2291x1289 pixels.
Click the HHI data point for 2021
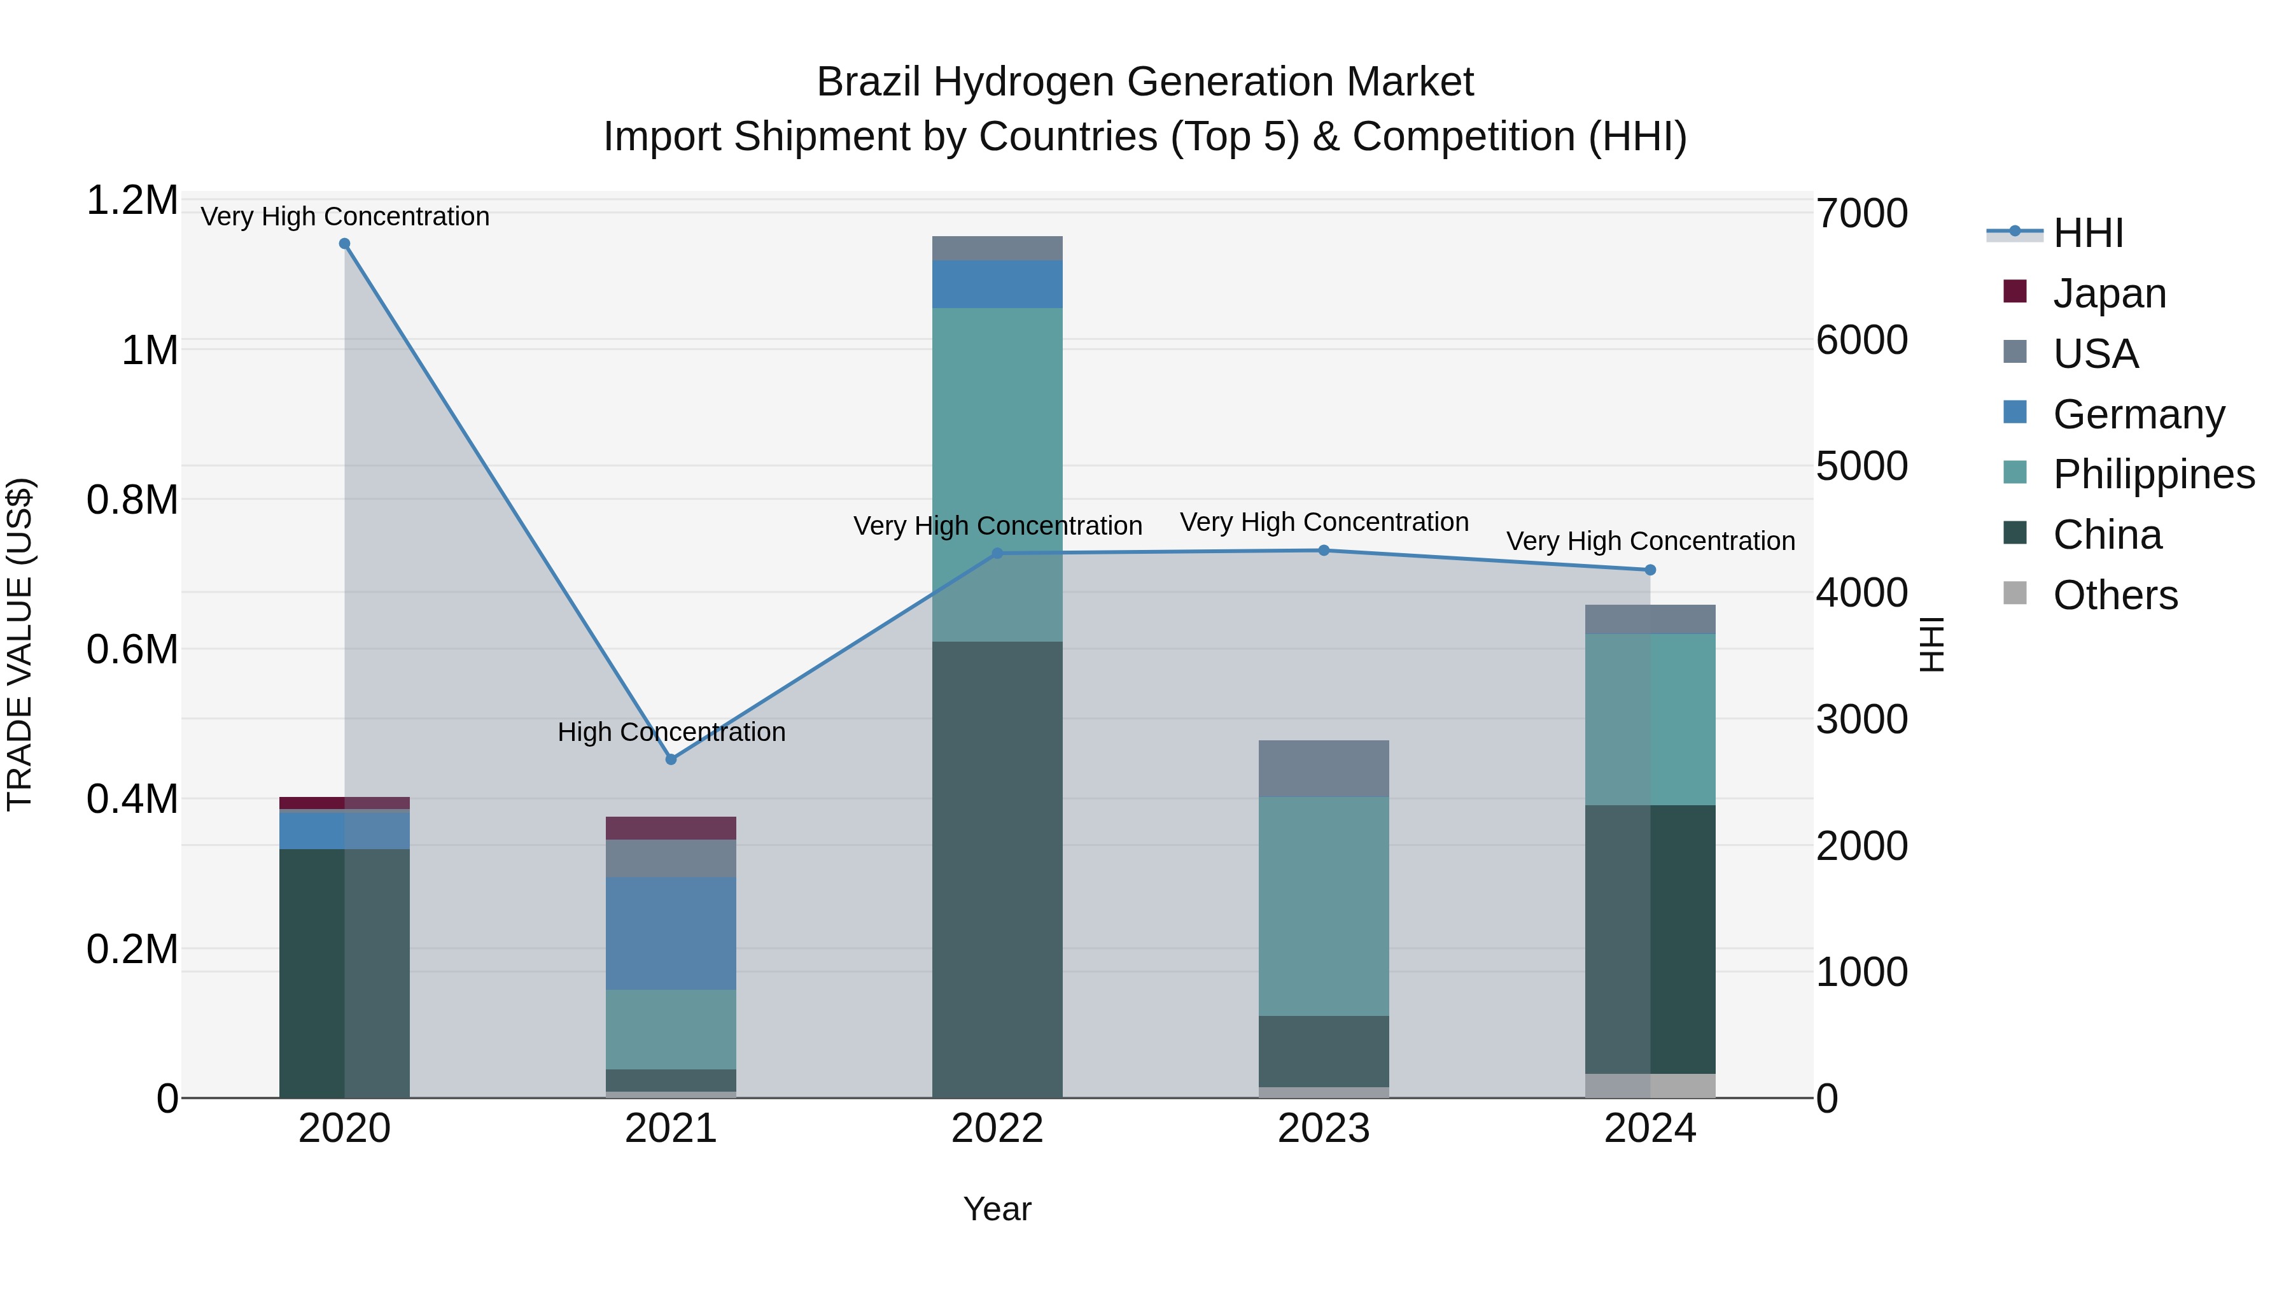671,759
